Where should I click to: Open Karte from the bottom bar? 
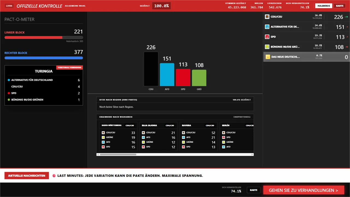[253, 190]
